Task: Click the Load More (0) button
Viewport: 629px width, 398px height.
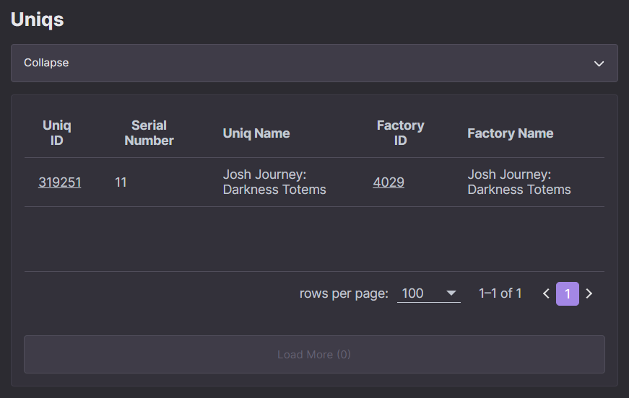Action: pos(315,354)
